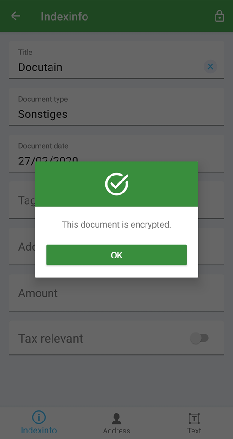Tap the back arrow in header
233x439 pixels.
pyautogui.click(x=15, y=16)
